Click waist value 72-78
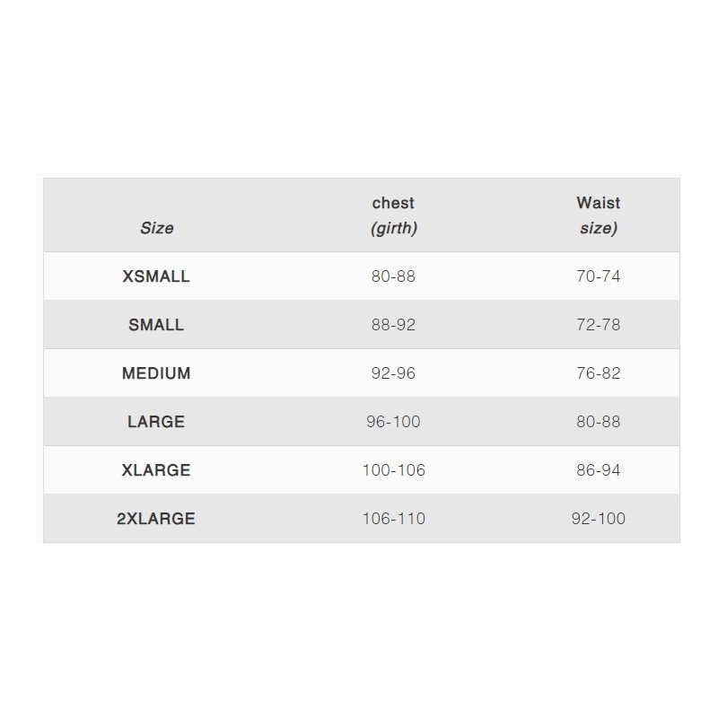Viewport: 718px width, 718px height. [x=598, y=325]
